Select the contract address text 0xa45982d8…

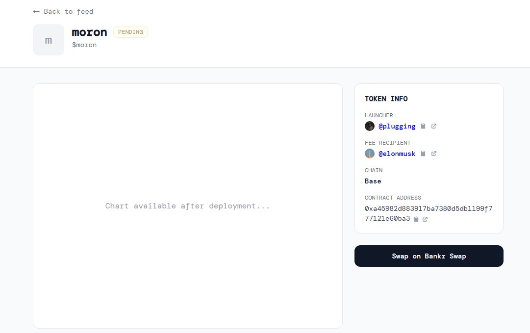point(428,213)
